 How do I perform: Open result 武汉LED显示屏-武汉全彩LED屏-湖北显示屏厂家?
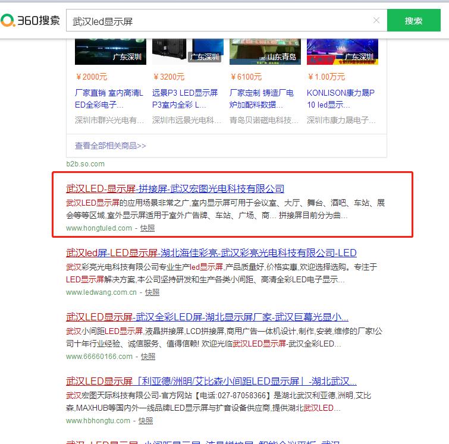[208, 317]
